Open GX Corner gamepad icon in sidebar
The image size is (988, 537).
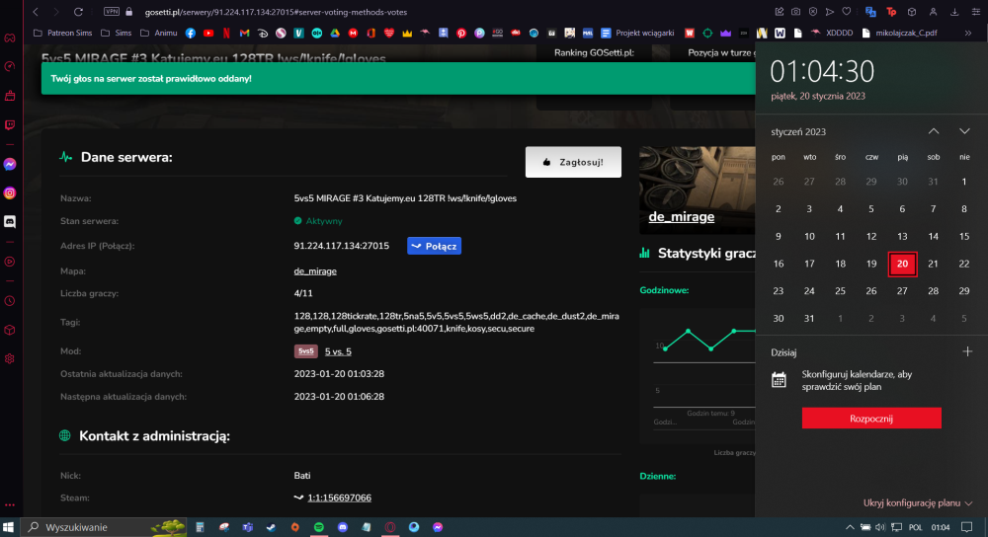pyautogui.click(x=10, y=38)
